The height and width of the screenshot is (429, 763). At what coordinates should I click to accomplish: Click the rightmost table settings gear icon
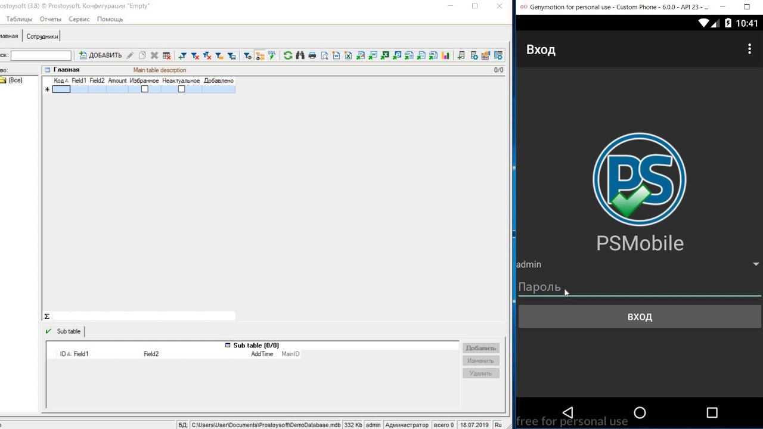(498, 55)
